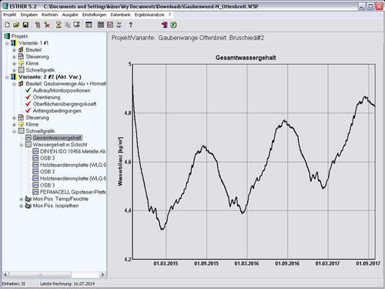Click the blue-titled window layout toolbar icon
The height and width of the screenshot is (289, 385).
coord(89,25)
